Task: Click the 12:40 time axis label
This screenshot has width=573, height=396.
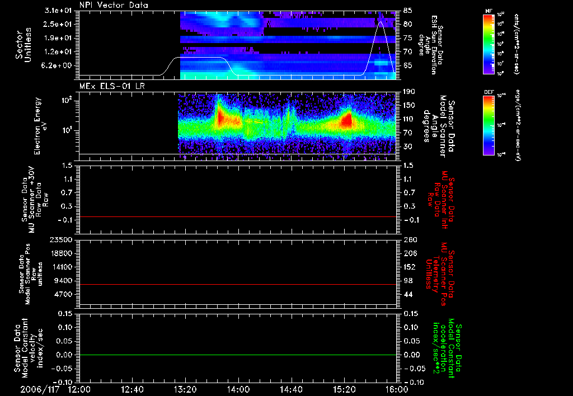Action: click(x=132, y=390)
